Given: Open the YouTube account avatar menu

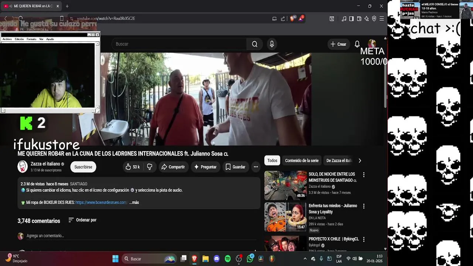Looking at the screenshot, I should pos(372,44).
